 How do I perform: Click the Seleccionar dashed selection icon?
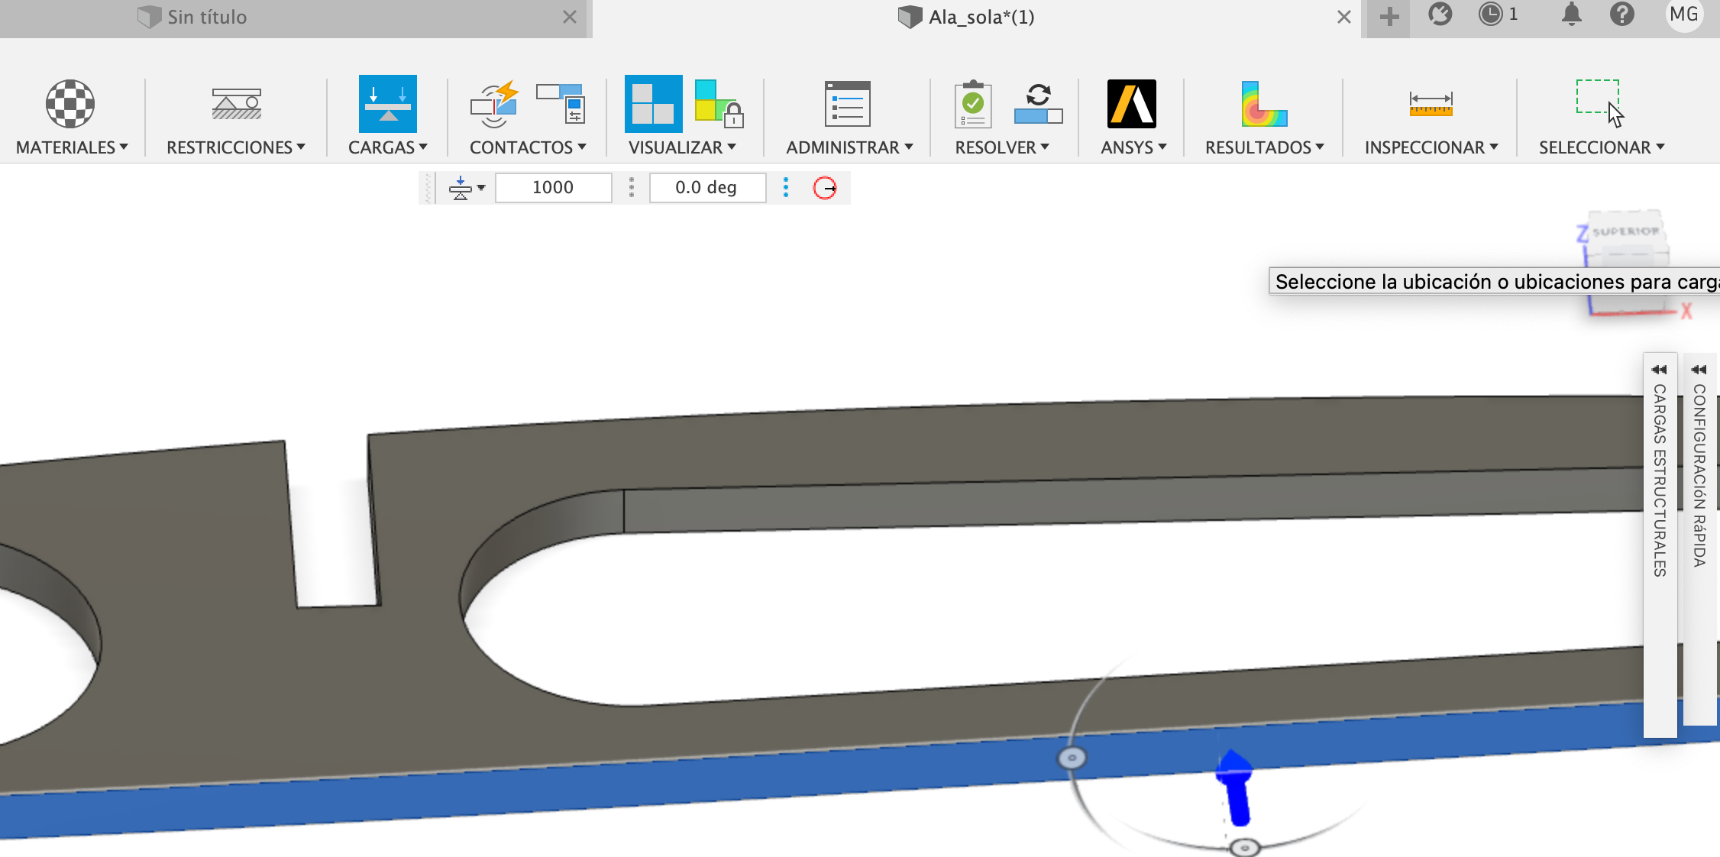tap(1599, 102)
